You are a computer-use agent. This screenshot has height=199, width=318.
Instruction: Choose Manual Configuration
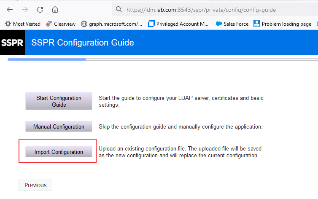point(59,126)
